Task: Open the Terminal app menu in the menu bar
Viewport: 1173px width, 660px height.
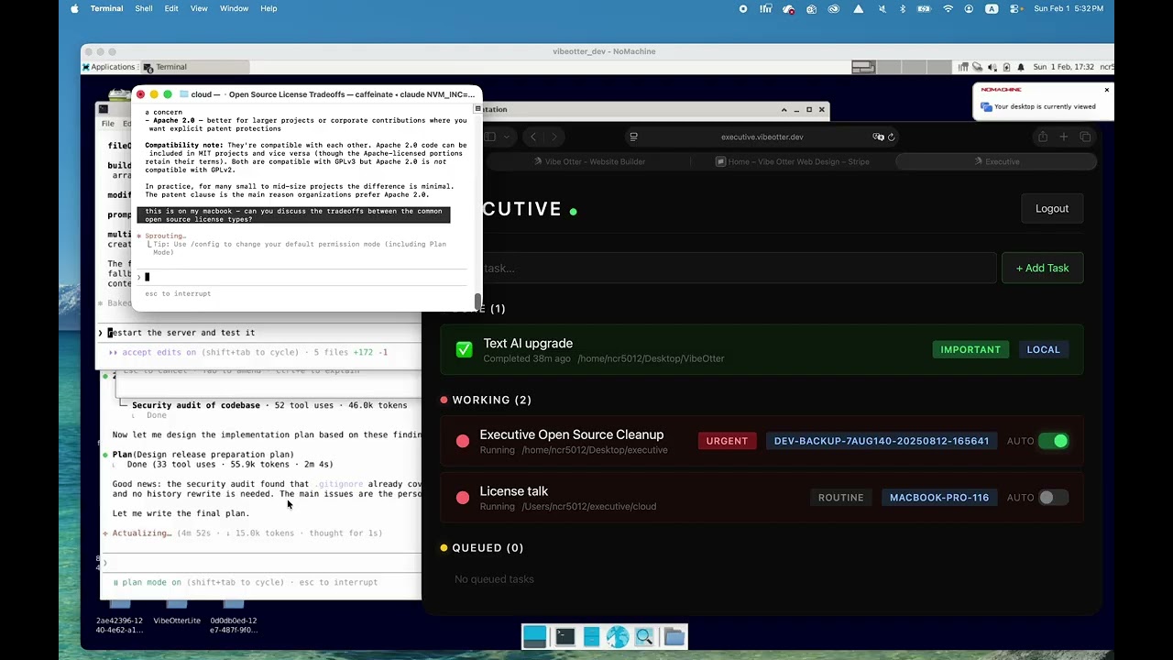Action: pos(106,8)
